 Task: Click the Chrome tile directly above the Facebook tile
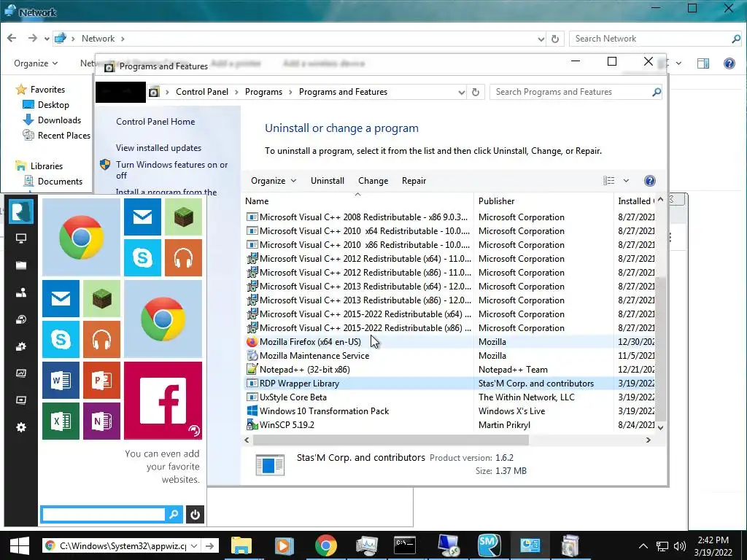pos(163,319)
